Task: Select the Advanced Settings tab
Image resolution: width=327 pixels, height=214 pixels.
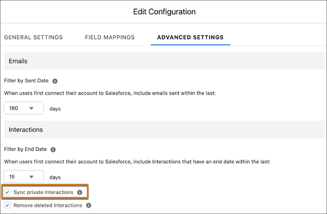Action: click(190, 38)
